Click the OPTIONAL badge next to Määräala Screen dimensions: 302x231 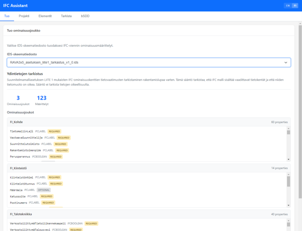[44, 190]
